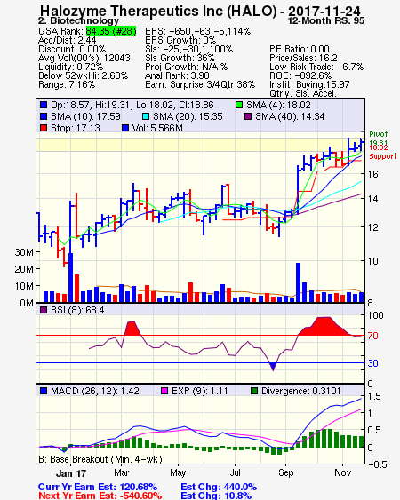Viewport: 400px width, 500px height.
Task: Click 'Curr Yr Earn Est: 120.68%' text
Action: (x=98, y=488)
